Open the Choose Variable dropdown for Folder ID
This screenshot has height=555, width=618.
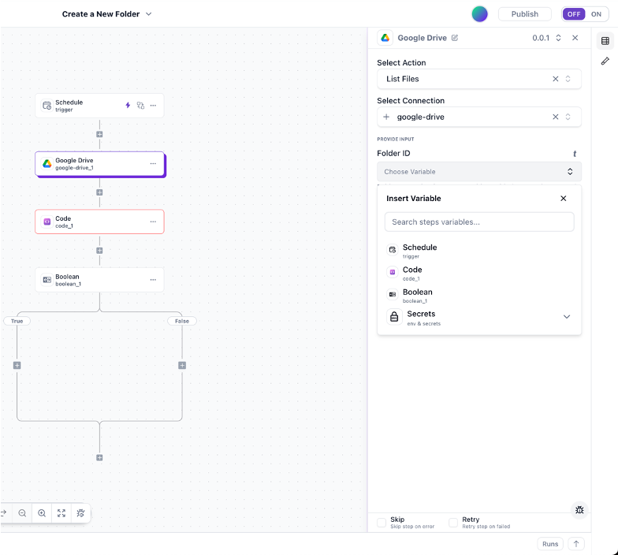tap(478, 172)
